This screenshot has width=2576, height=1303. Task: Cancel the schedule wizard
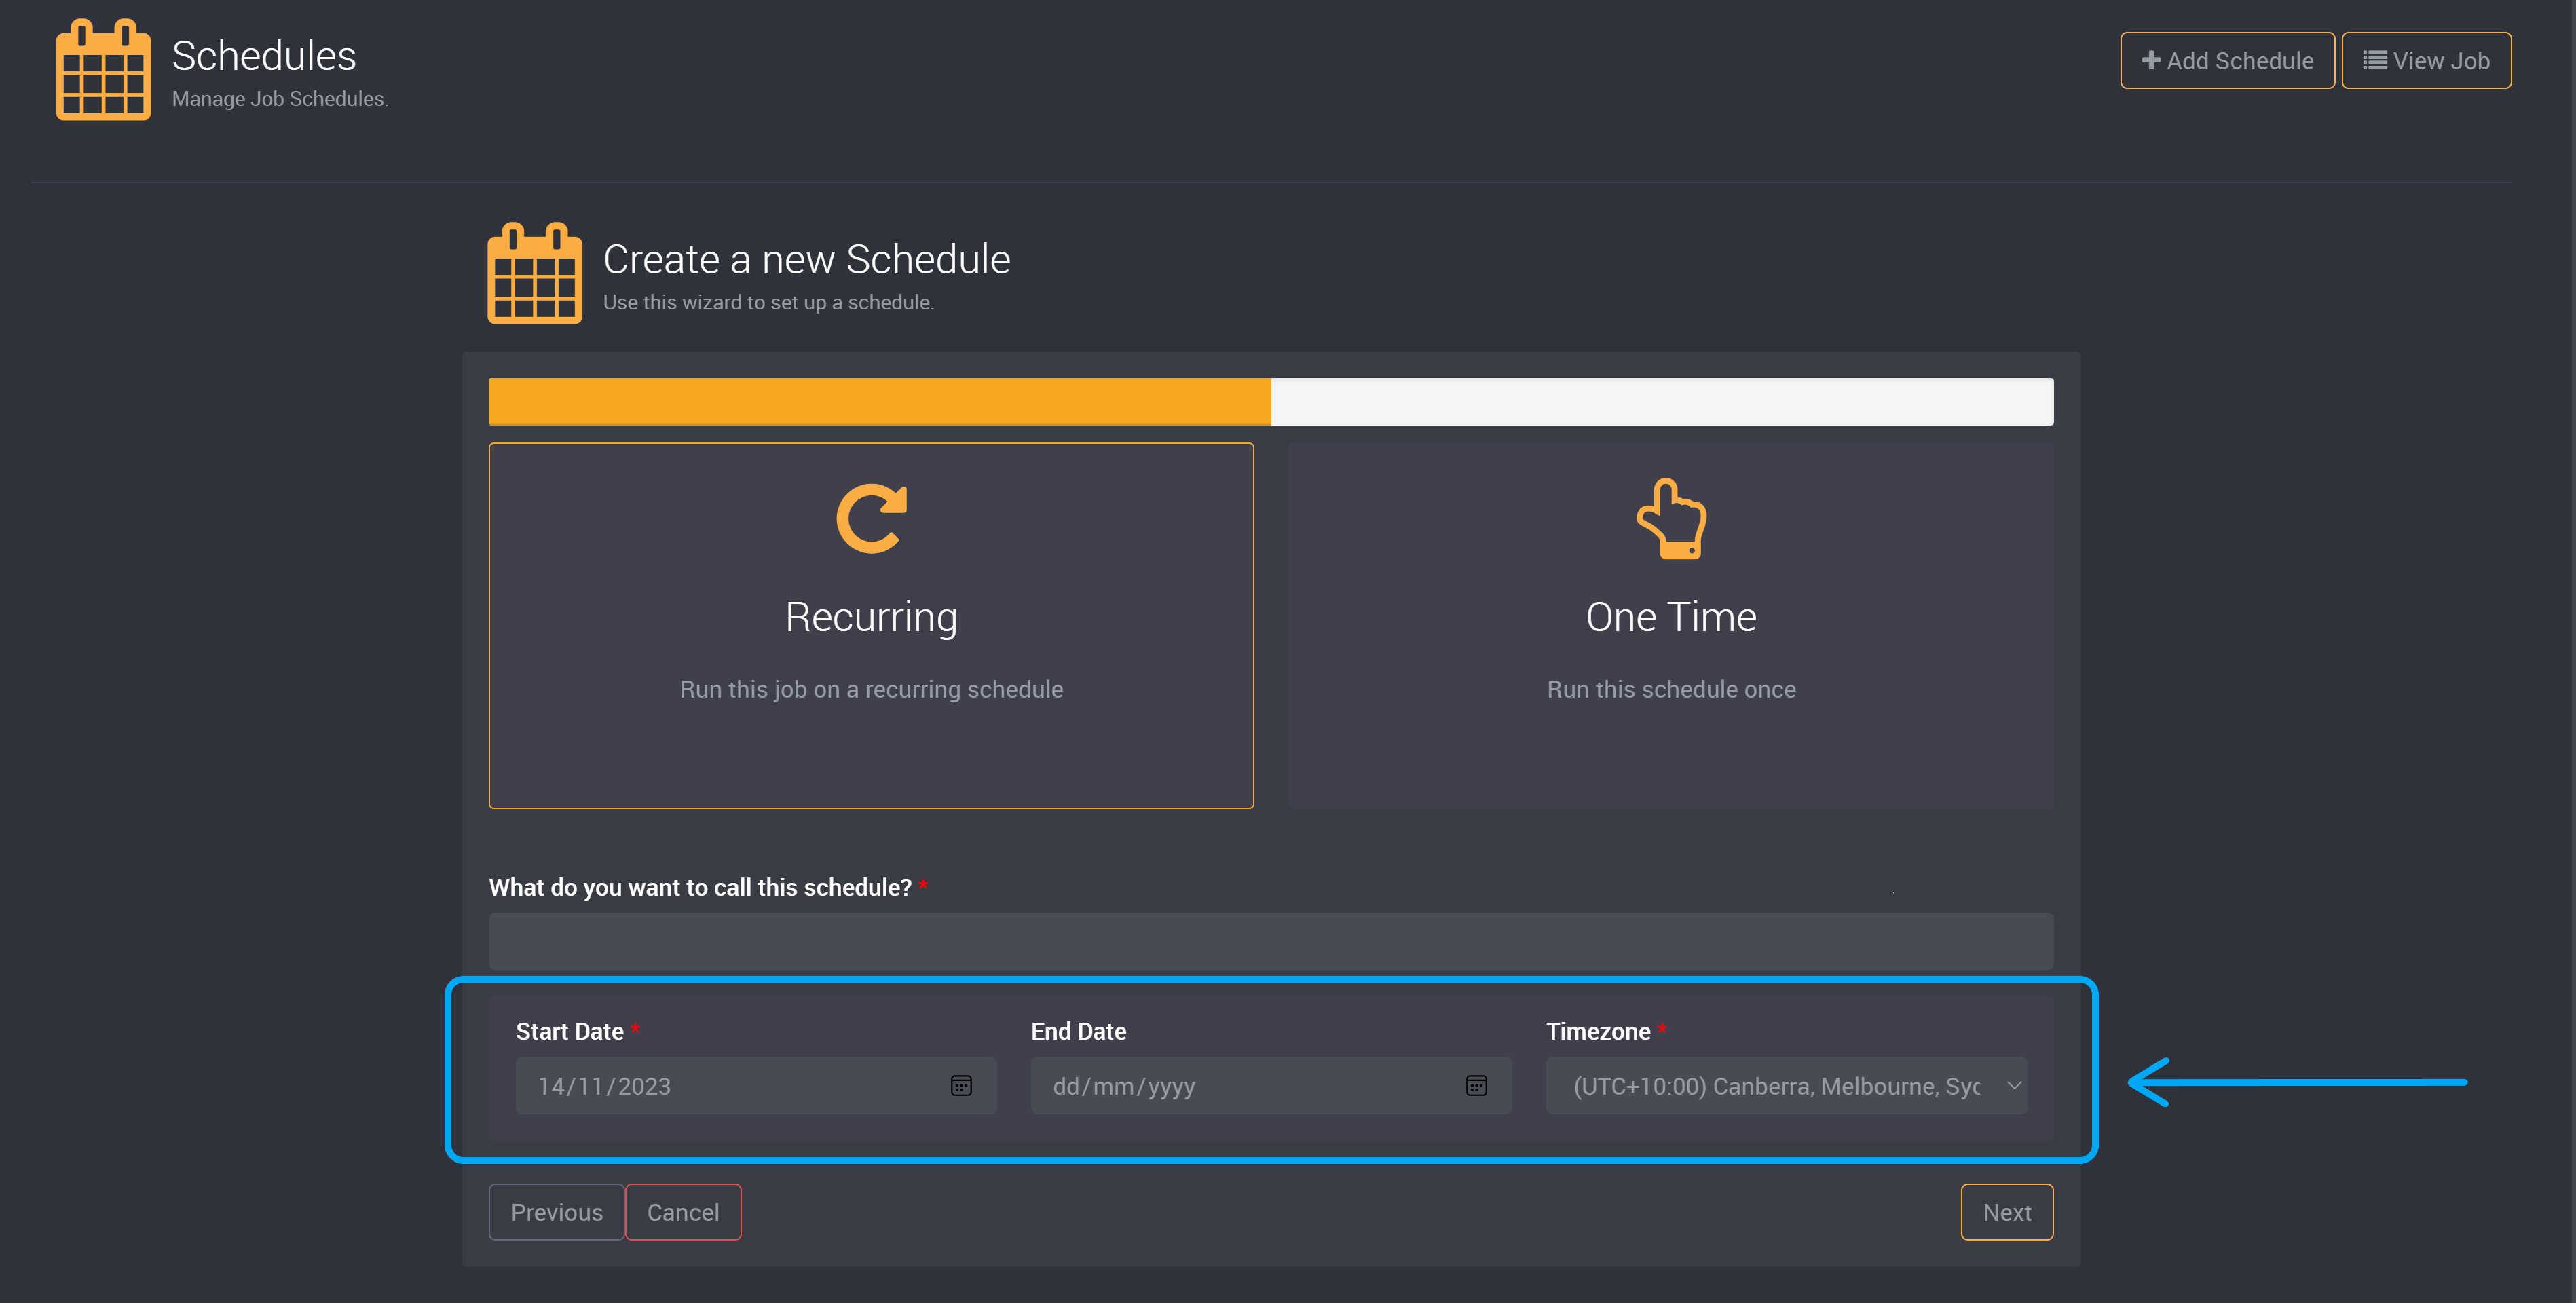click(x=683, y=1212)
